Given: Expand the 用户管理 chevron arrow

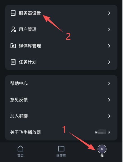Looking at the screenshot, I should 109,29.
